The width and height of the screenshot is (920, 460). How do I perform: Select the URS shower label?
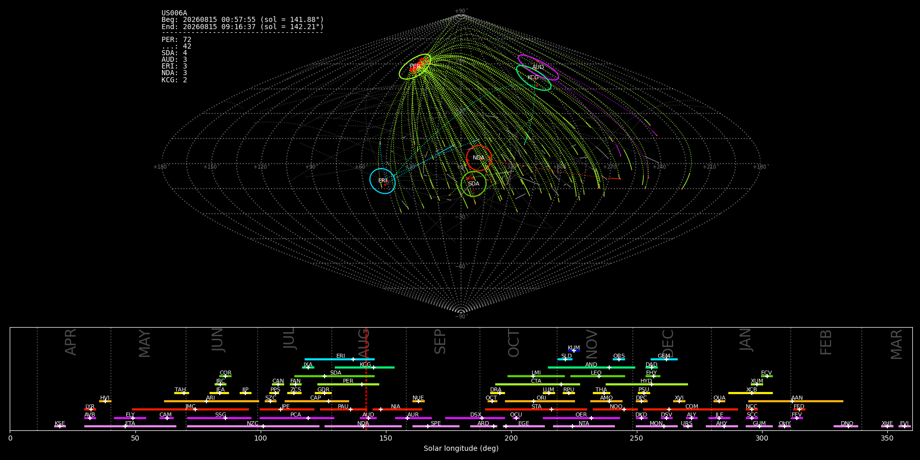click(x=687, y=424)
